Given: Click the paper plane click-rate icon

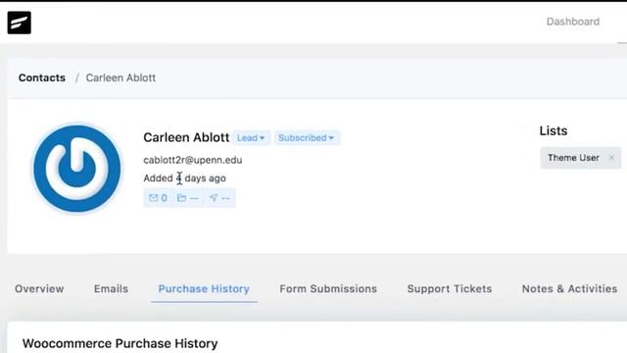Looking at the screenshot, I should point(214,198).
